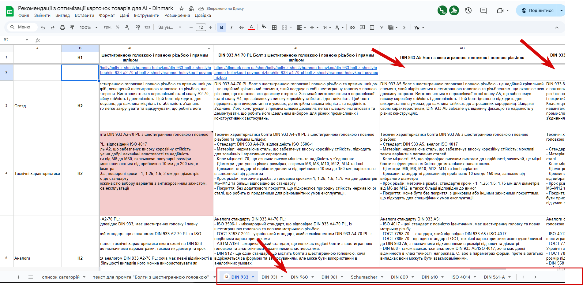Format as currency with грн. button

pyautogui.click(x=108, y=27)
